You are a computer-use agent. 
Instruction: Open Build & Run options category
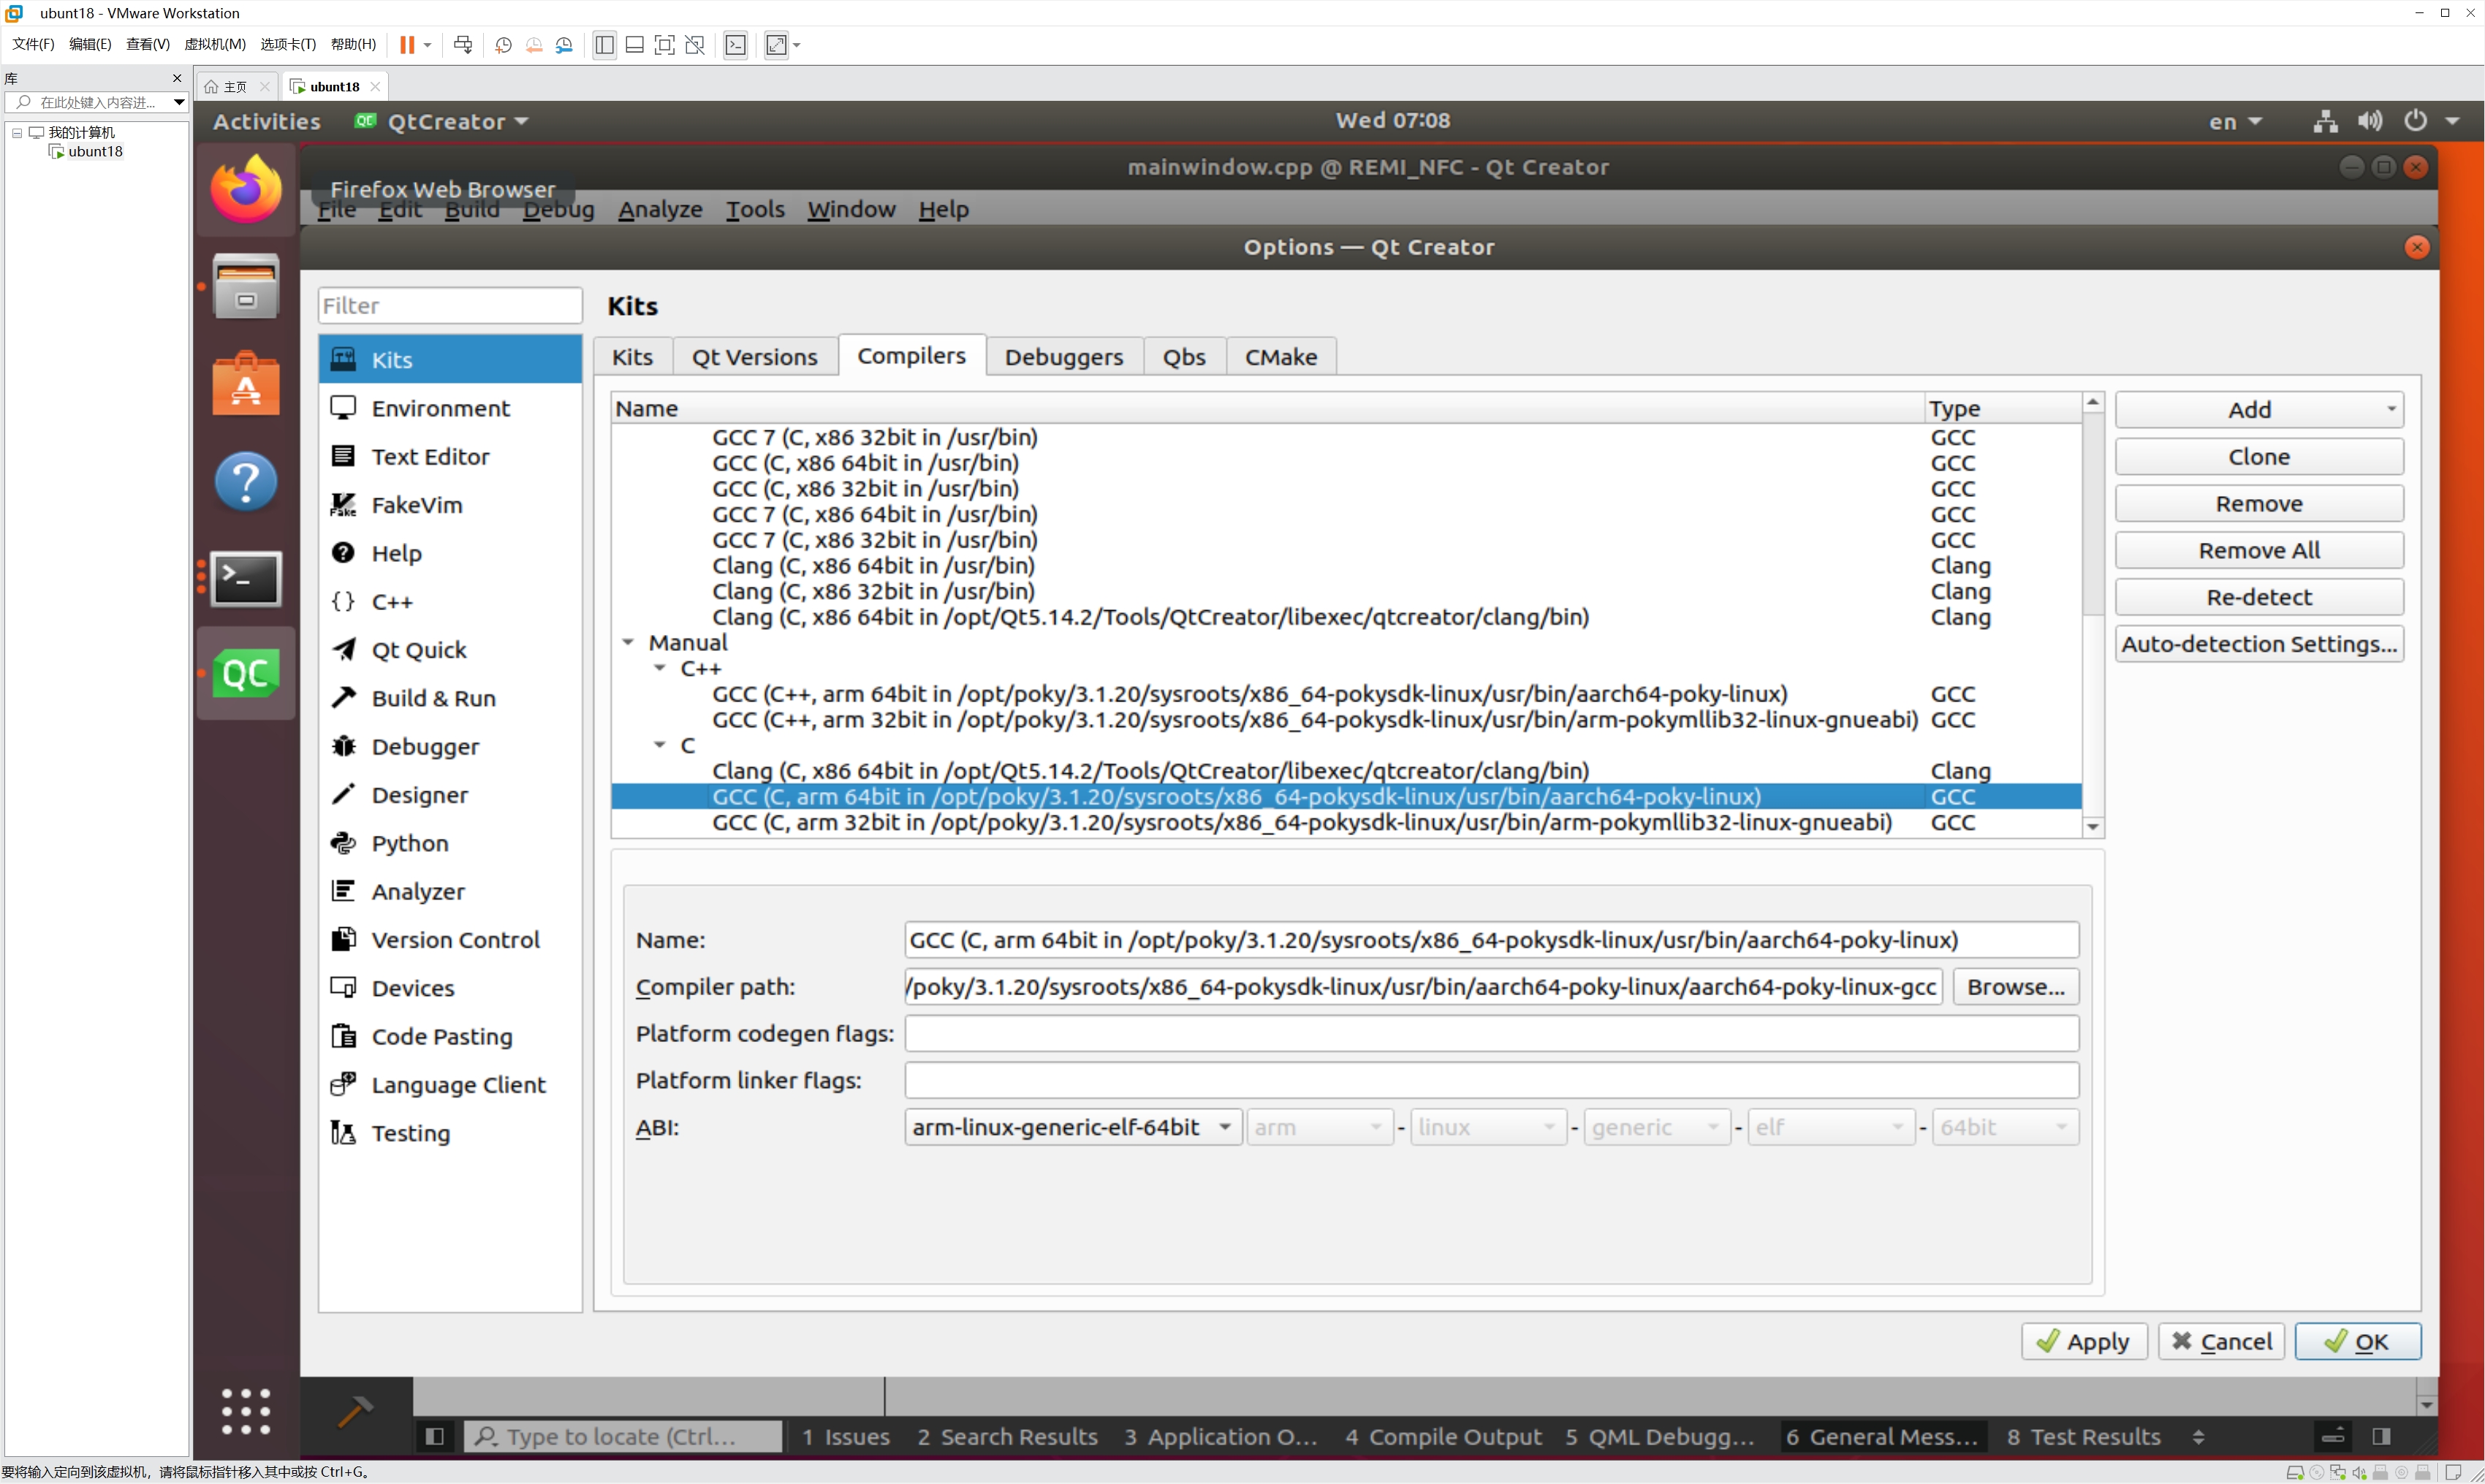450,698
